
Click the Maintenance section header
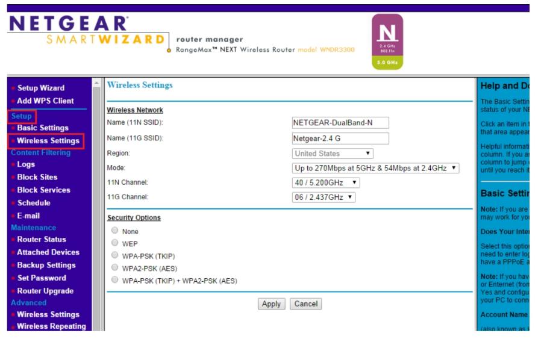pyautogui.click(x=33, y=228)
